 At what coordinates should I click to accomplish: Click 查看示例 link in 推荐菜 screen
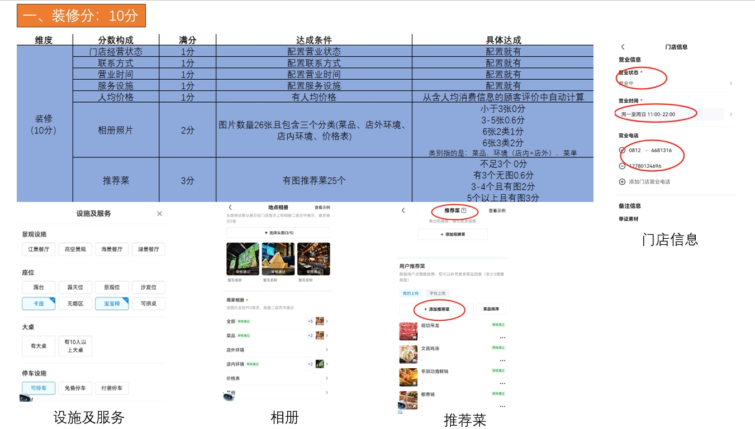497,211
